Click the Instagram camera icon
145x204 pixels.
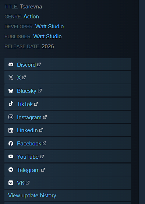coord(11,117)
